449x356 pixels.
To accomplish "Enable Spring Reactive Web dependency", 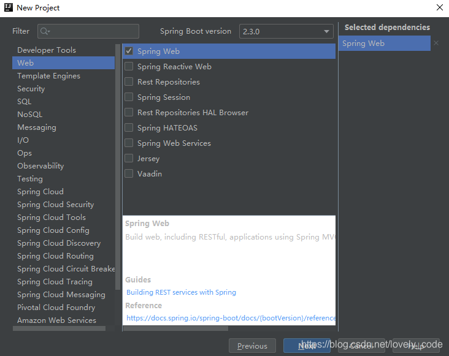I will click(129, 66).
